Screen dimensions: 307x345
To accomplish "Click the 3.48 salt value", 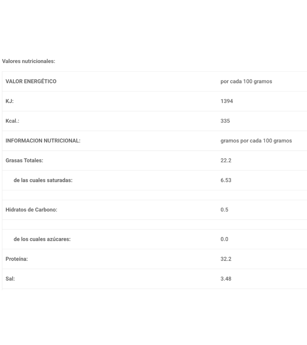I will [226, 279].
